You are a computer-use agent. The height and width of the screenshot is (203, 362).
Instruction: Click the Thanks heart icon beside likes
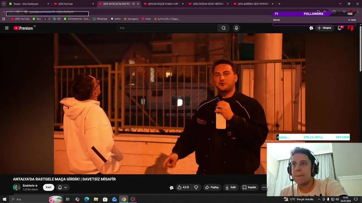(x=171, y=187)
